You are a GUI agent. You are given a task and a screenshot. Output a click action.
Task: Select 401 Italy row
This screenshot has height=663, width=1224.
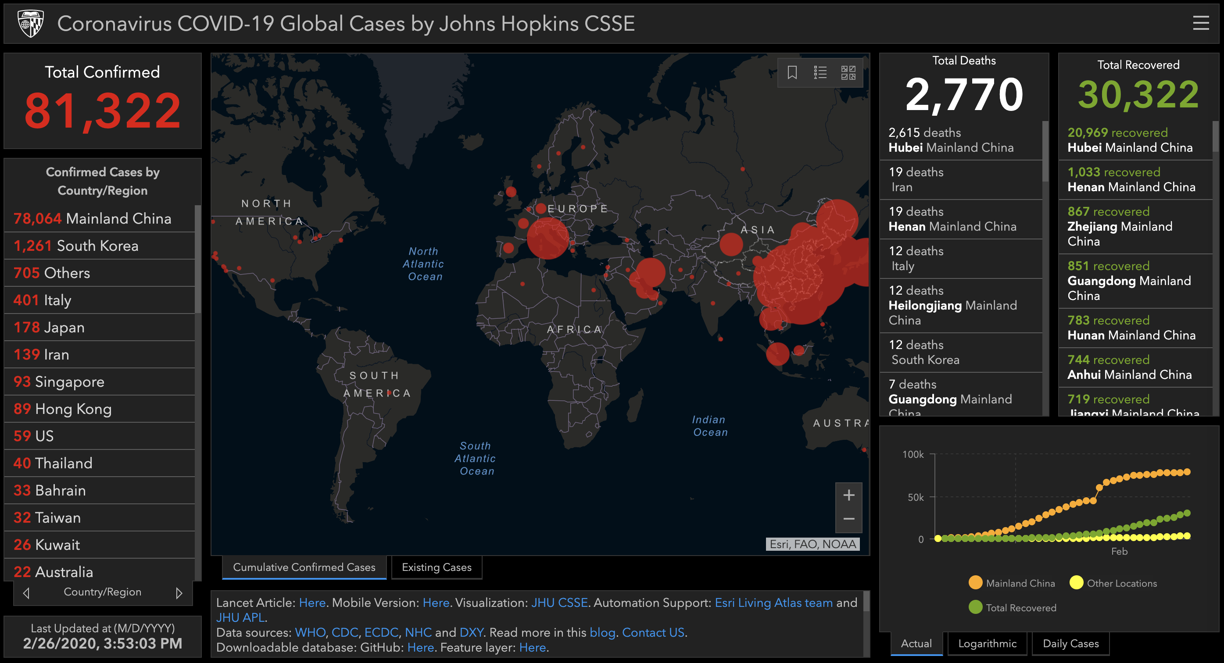pos(99,300)
